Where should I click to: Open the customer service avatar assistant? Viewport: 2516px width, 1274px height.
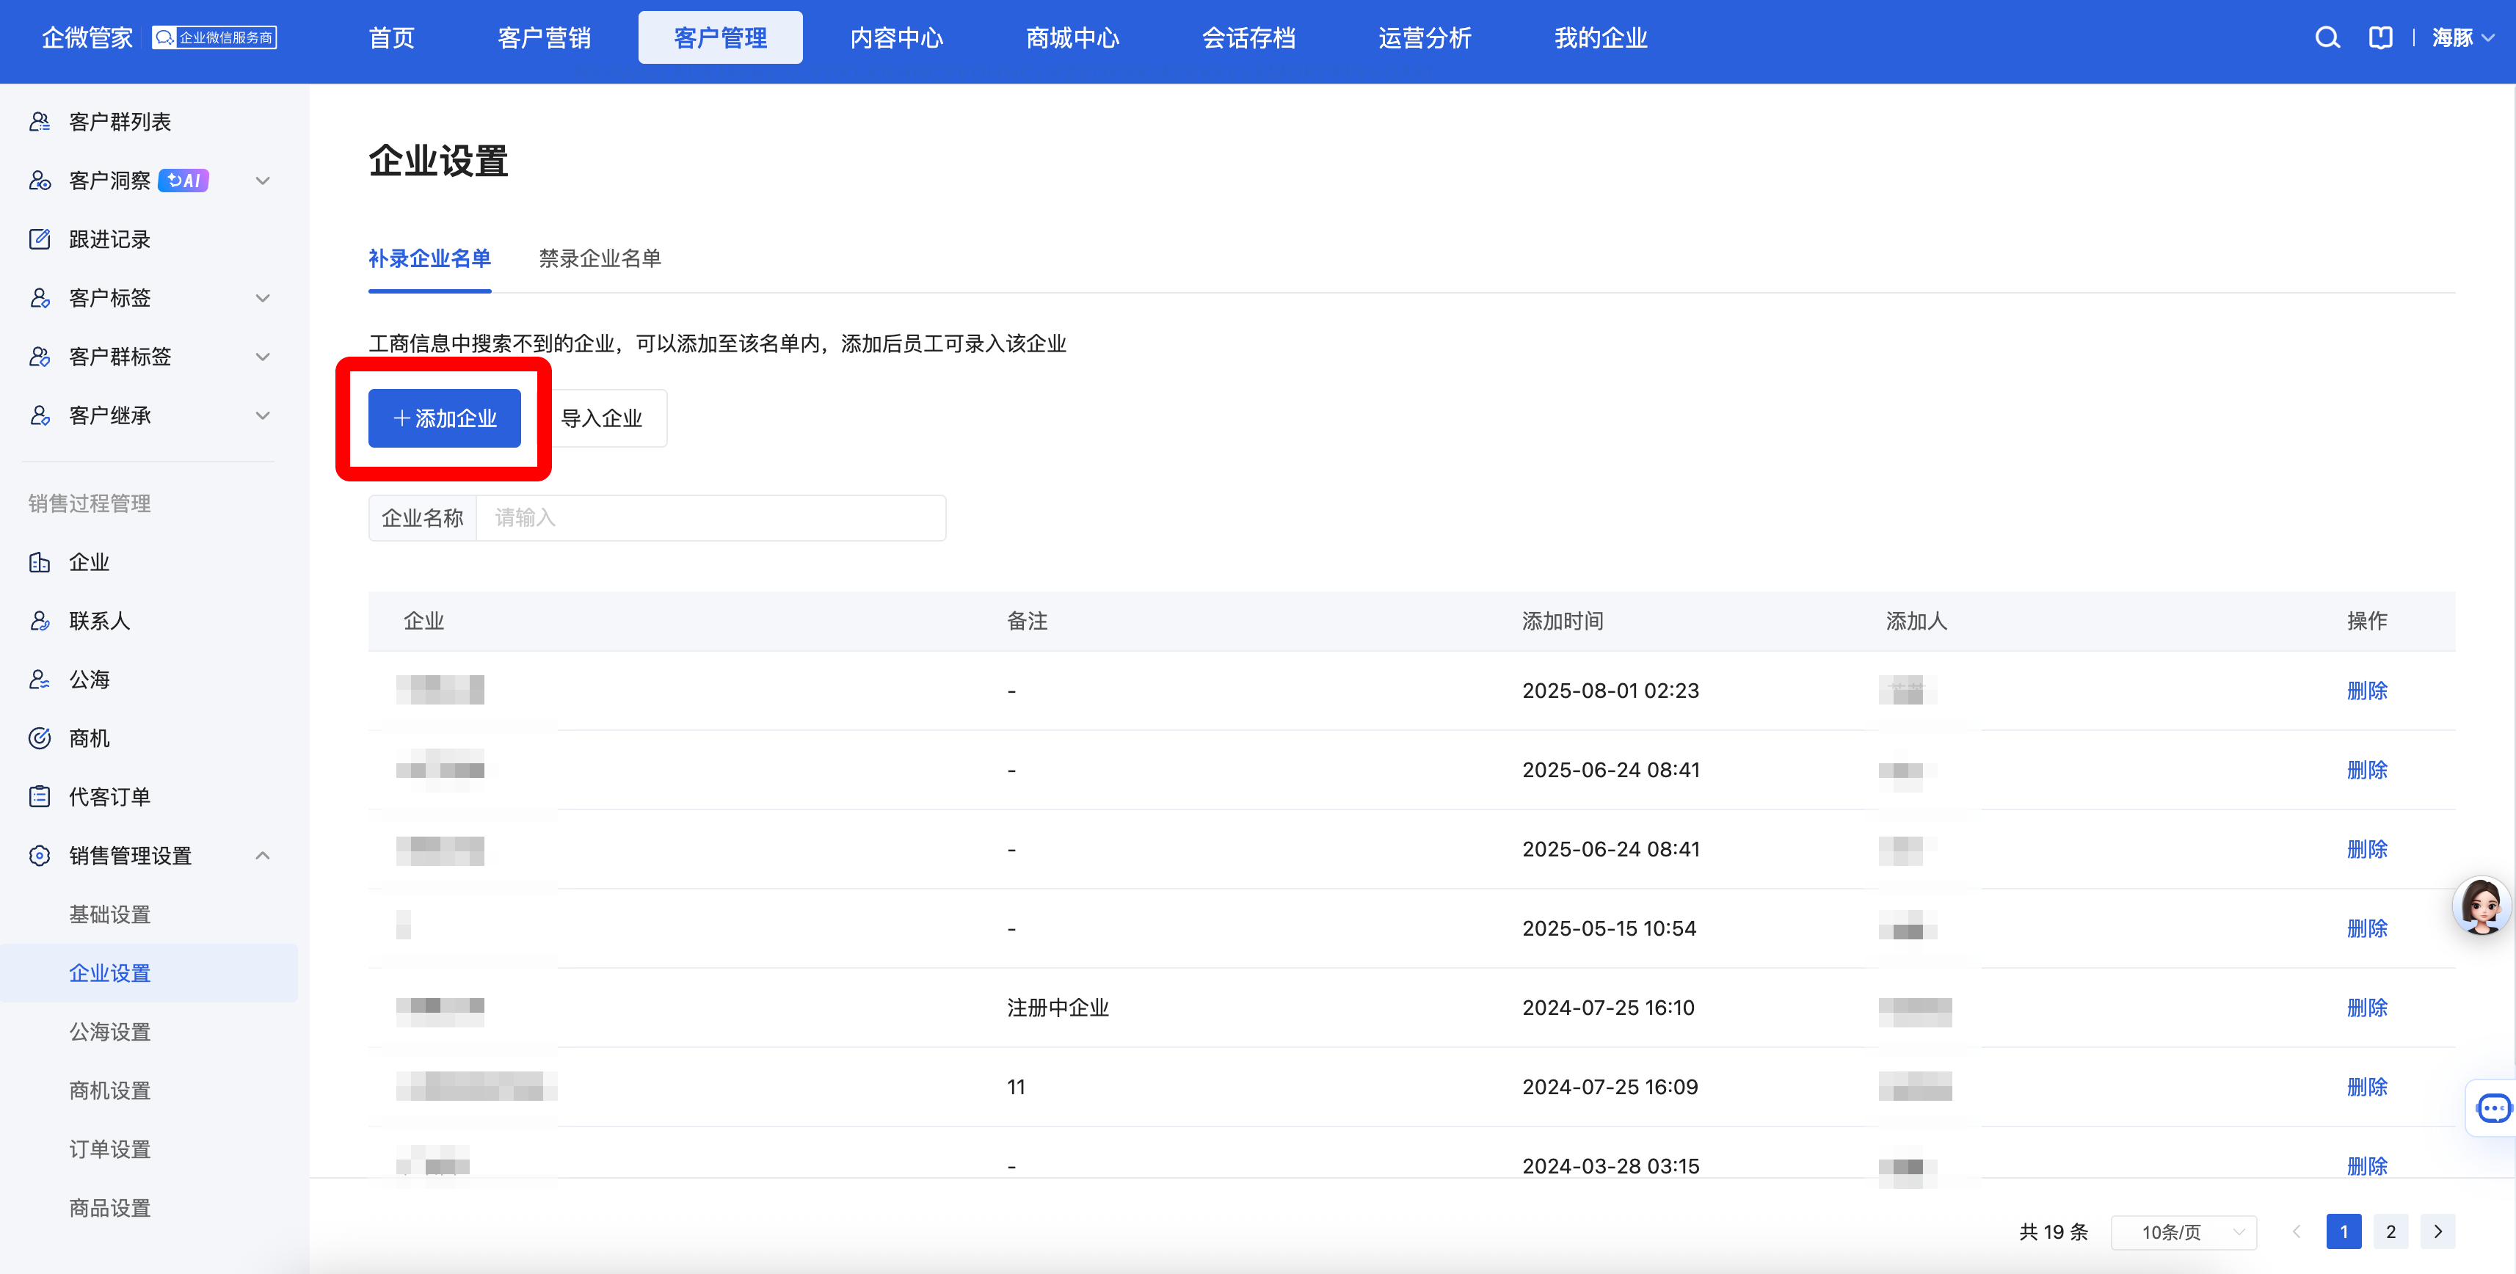tap(2481, 906)
